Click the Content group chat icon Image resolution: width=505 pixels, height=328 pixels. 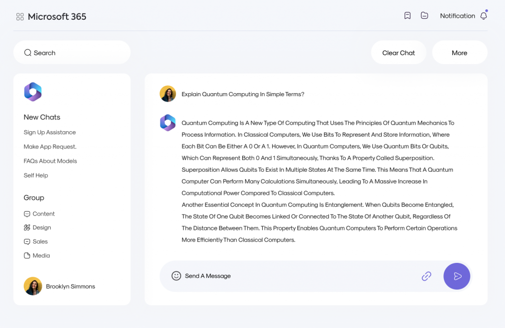click(27, 214)
